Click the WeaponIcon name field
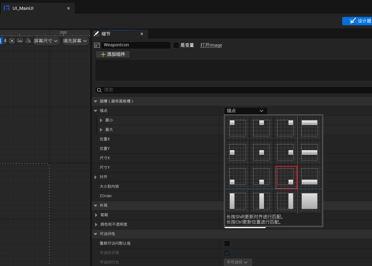Image resolution: width=372 pixels, height=266 pixels. (x=136, y=45)
